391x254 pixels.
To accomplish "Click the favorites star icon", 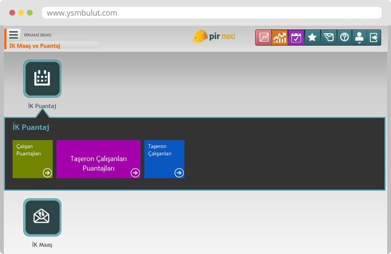I will (x=312, y=38).
